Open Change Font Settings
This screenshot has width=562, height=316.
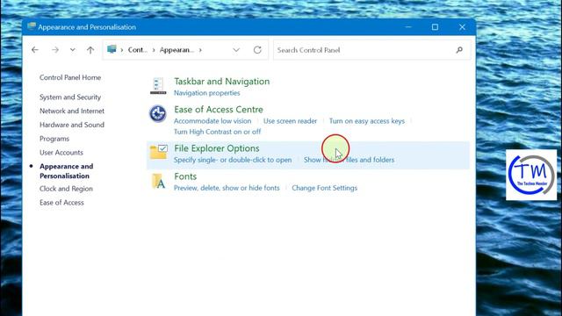pyautogui.click(x=324, y=188)
